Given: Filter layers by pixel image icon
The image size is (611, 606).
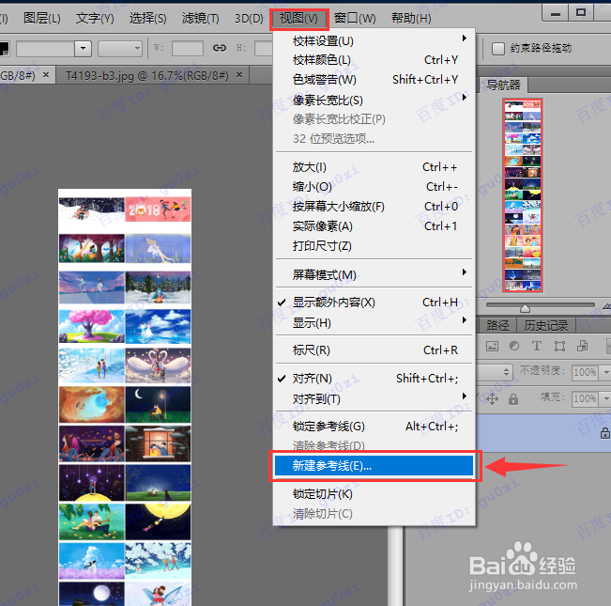Looking at the screenshot, I should pyautogui.click(x=492, y=346).
